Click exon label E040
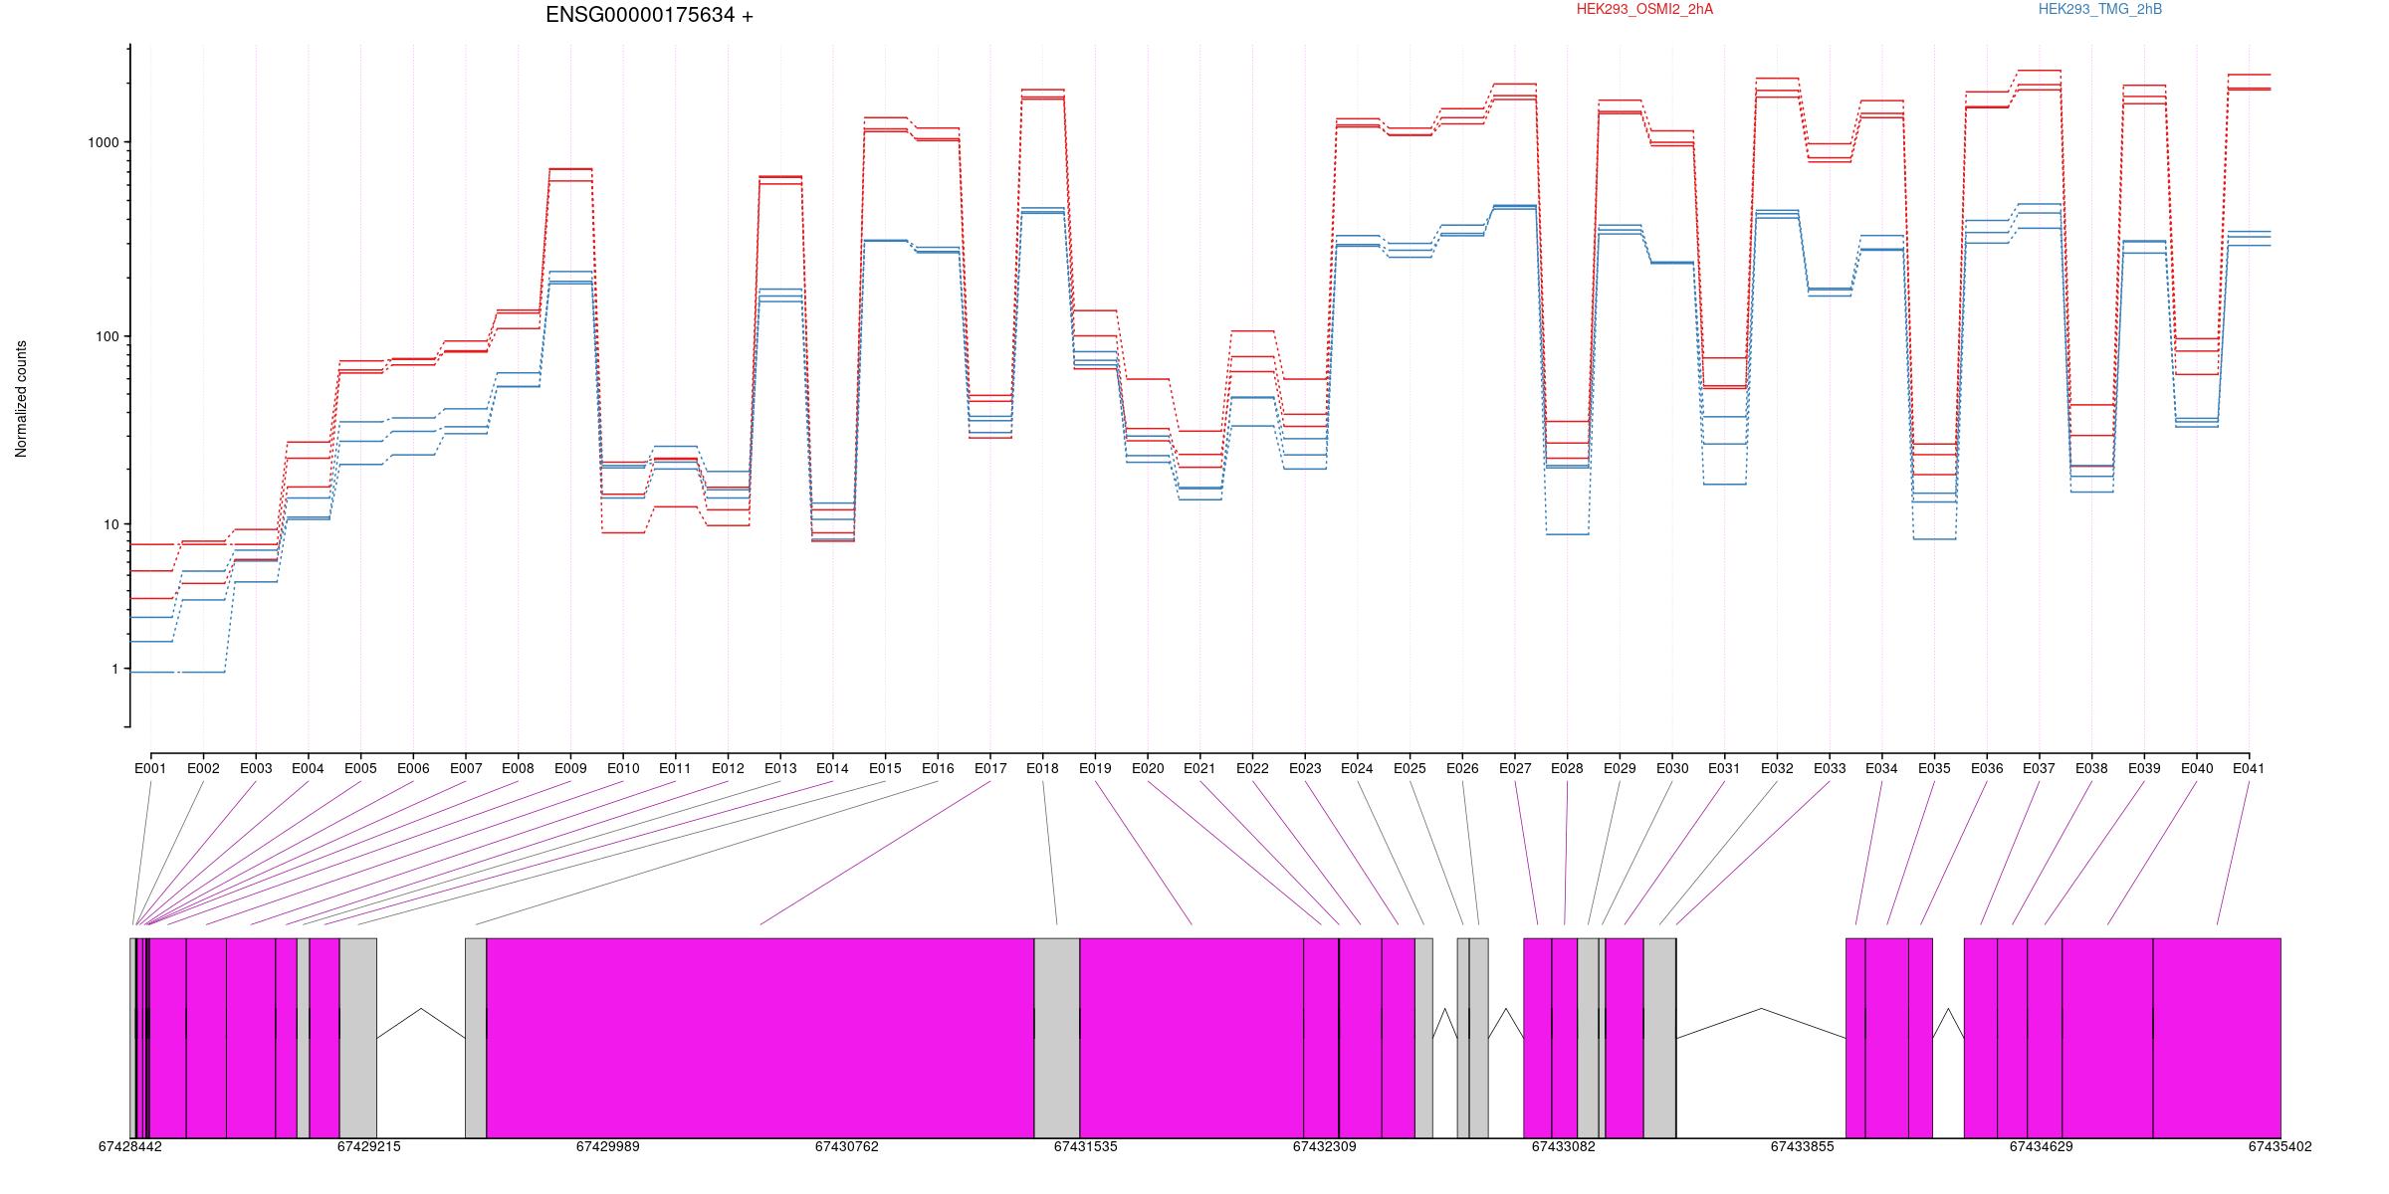The image size is (2389, 1194). [2197, 768]
